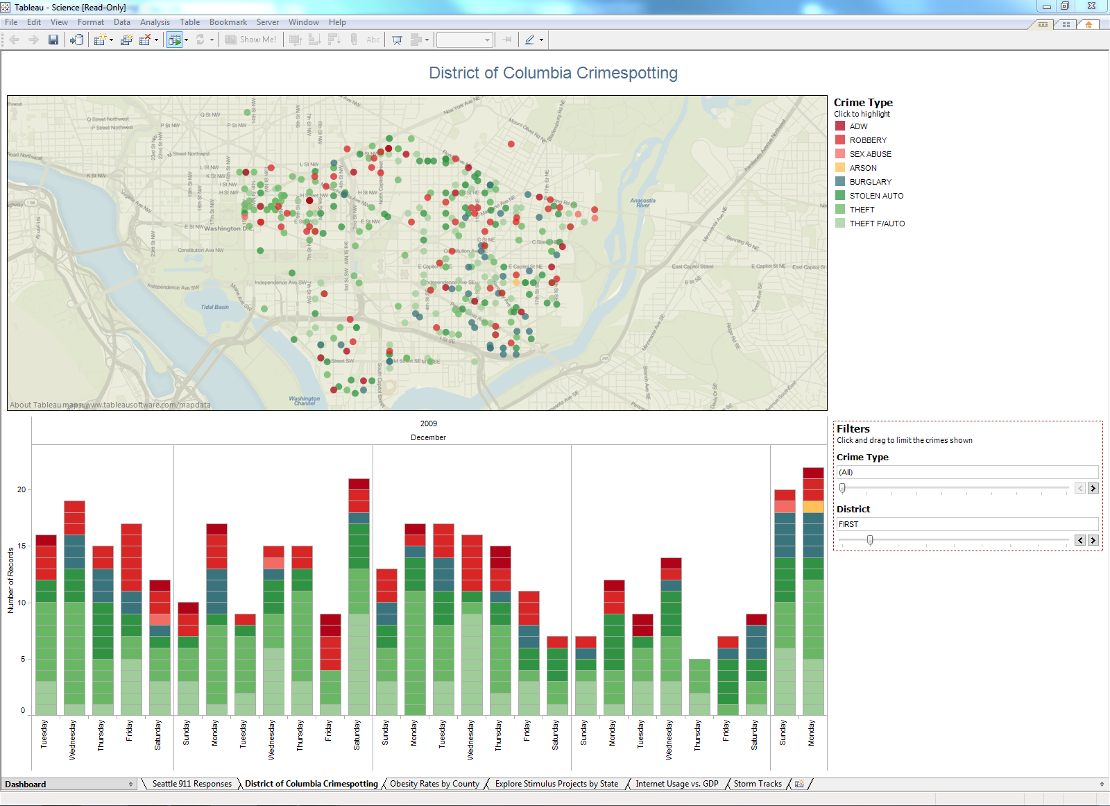Toggle Automatic Updates on the toolbar

pos(176,40)
